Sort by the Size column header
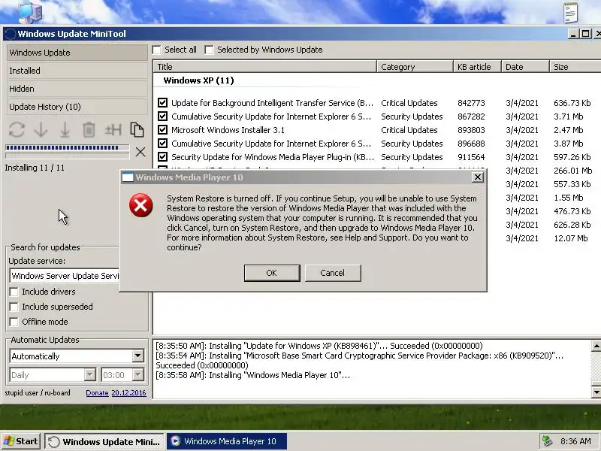 click(x=575, y=67)
